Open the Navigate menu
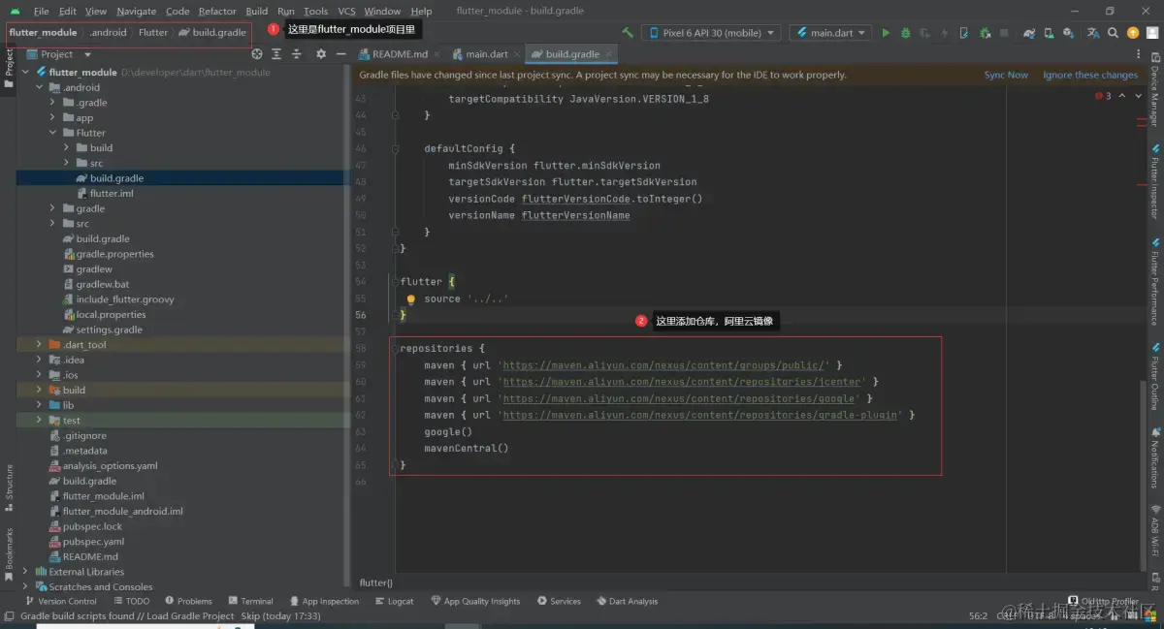Image resolution: width=1164 pixels, height=629 pixels. pos(136,11)
